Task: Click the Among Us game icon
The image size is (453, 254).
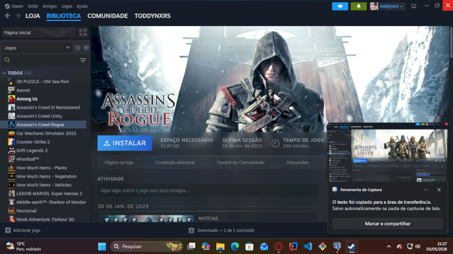Action: (11, 98)
